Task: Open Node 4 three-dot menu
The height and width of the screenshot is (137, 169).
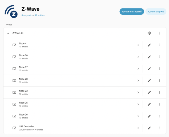Action: (160, 45)
